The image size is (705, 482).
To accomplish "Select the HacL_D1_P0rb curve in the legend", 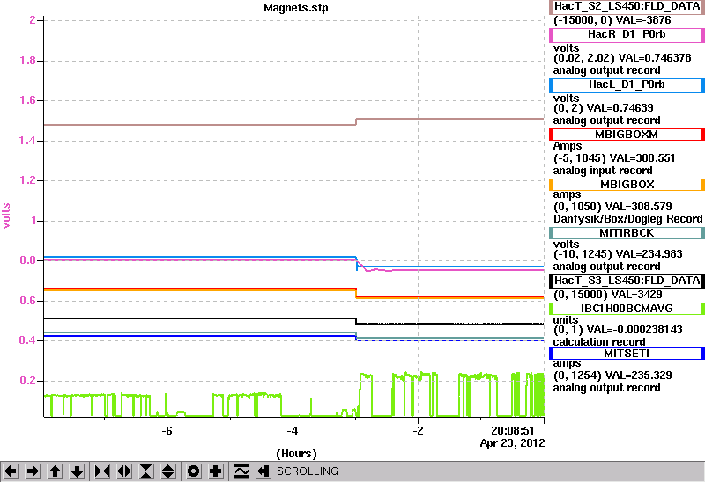I will (x=627, y=85).
